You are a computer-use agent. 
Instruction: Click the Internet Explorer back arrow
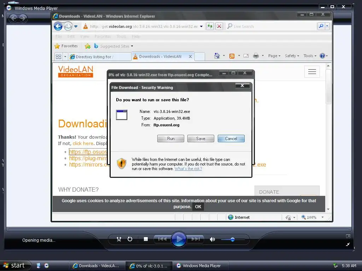(x=58, y=26)
